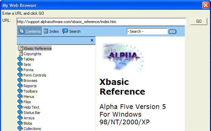The height and width of the screenshot is (131, 211).
Task: Expand the Help Text topic
Action: 31,107
